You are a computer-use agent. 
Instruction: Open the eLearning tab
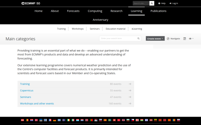click(137, 29)
